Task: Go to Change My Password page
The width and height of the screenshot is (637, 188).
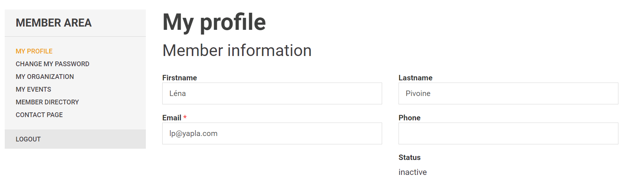Action: tap(52, 64)
